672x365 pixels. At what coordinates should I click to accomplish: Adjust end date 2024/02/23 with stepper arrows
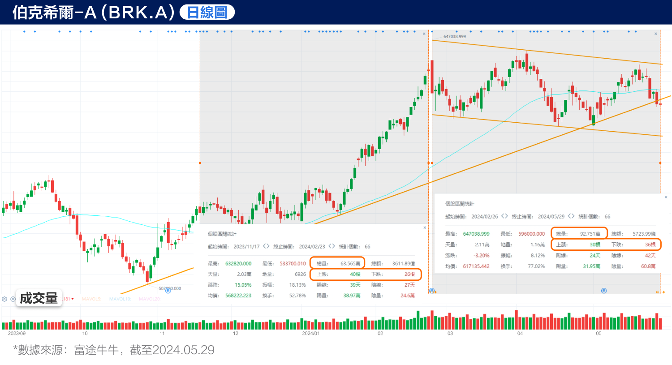[x=332, y=246]
